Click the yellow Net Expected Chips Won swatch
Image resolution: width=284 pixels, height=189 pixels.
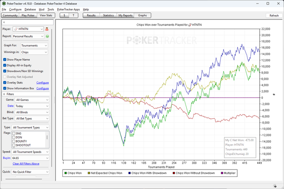coord(89,173)
